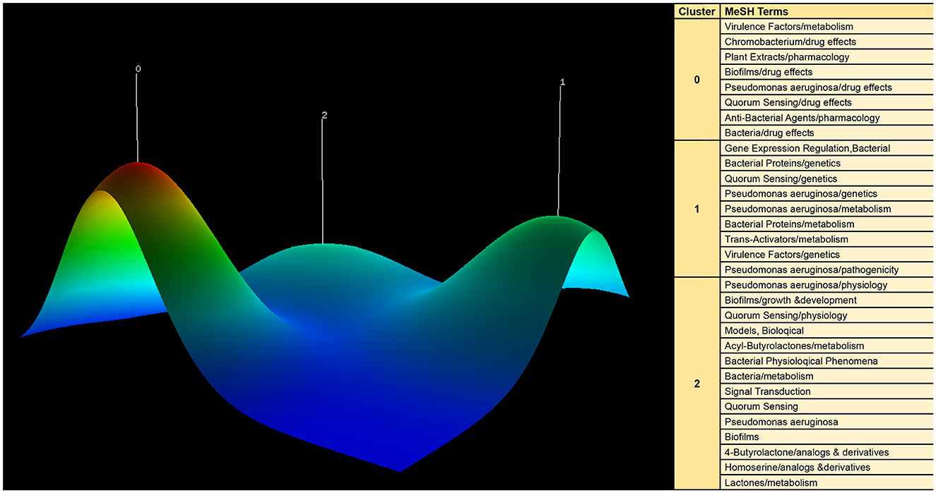Select 'Pseudomonas aeruginosa/pathogenicity' row
Image resolution: width=936 pixels, height=493 pixels.
click(827, 269)
